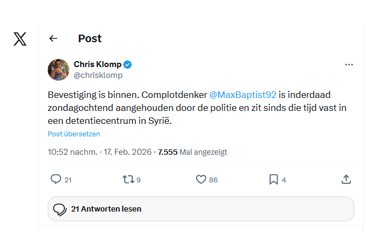Like the post with the heart icon

[x=200, y=179]
